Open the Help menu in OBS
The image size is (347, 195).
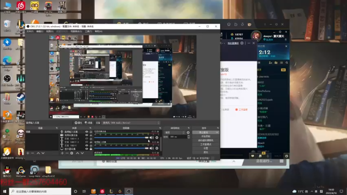(98, 31)
